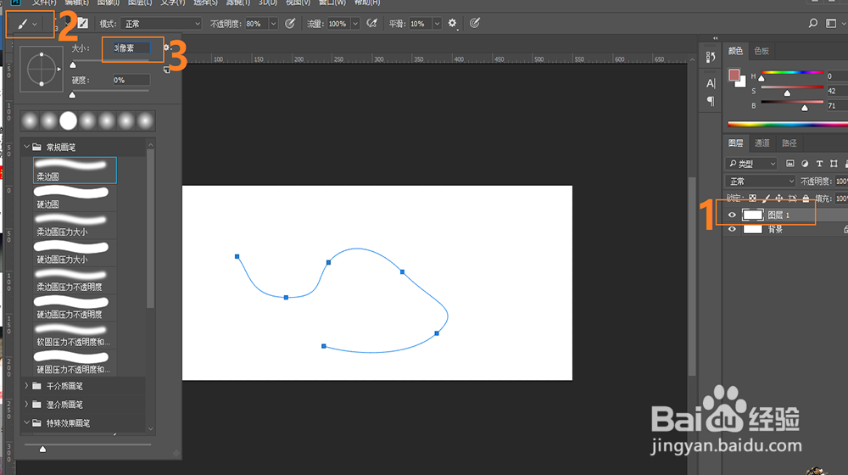Collapse the 特殊效果画笔 brush folder
Image resolution: width=848 pixels, height=475 pixels.
coord(26,422)
